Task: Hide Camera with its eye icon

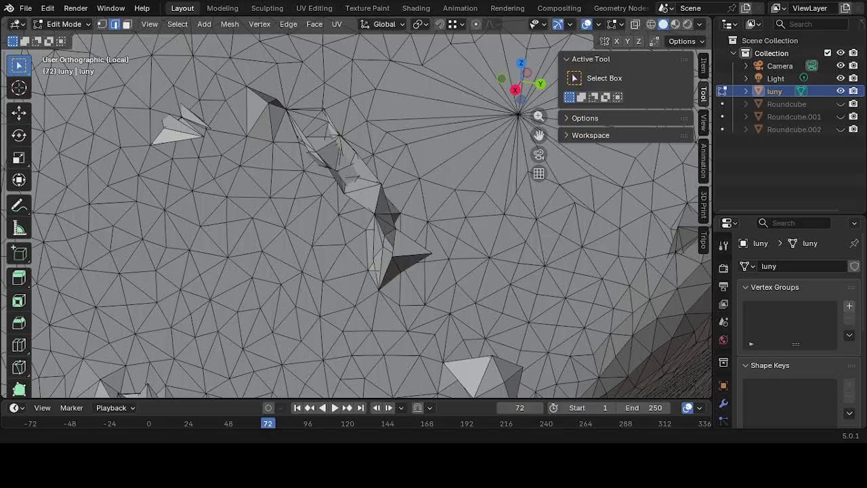Action: tap(841, 66)
